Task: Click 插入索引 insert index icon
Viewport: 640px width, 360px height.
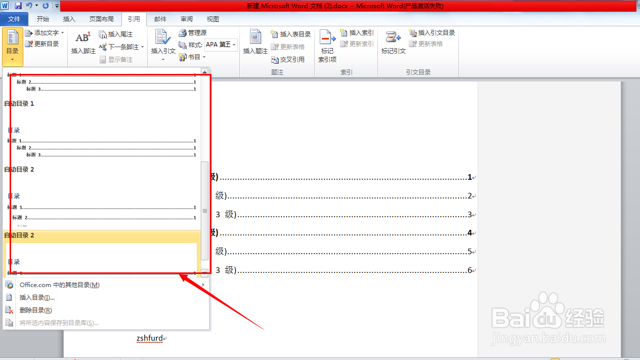Action: tap(344, 33)
